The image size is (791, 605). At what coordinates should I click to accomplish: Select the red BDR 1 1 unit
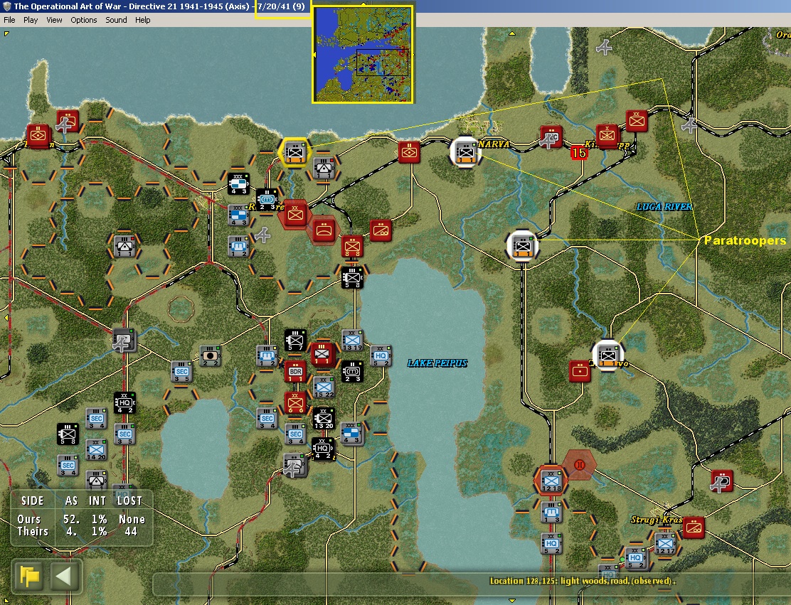tap(295, 372)
